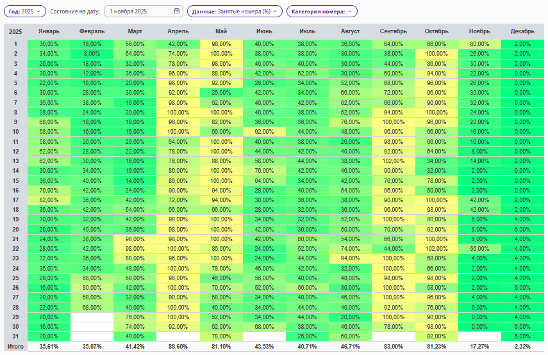Viewport: 548px width, 355px height.
Task: Click day 29 row label
Action: (x=15, y=317)
